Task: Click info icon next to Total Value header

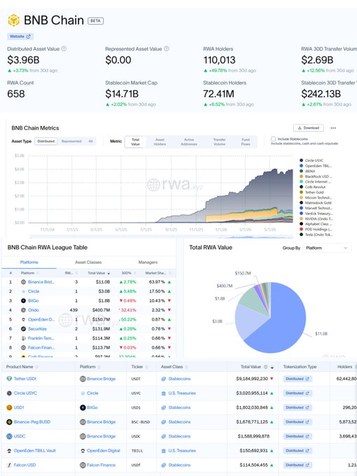Action: click(x=265, y=367)
